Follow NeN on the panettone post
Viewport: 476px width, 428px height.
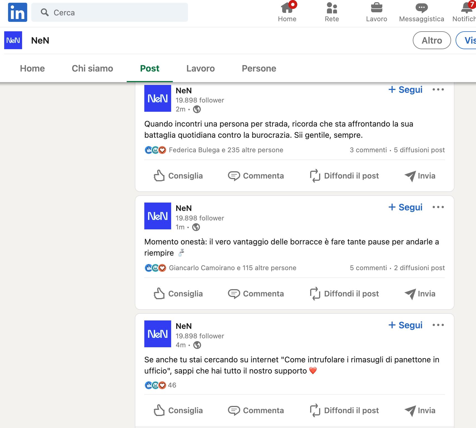click(406, 325)
